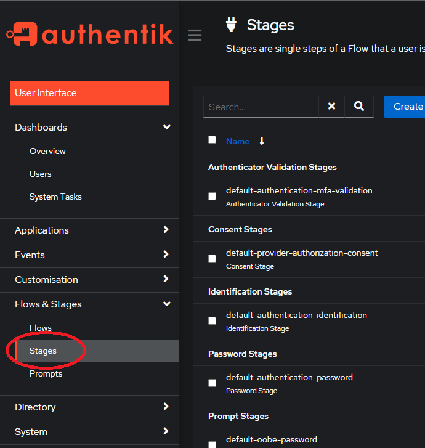Clear the search field with X icon
The width and height of the screenshot is (425, 448).
tap(331, 106)
